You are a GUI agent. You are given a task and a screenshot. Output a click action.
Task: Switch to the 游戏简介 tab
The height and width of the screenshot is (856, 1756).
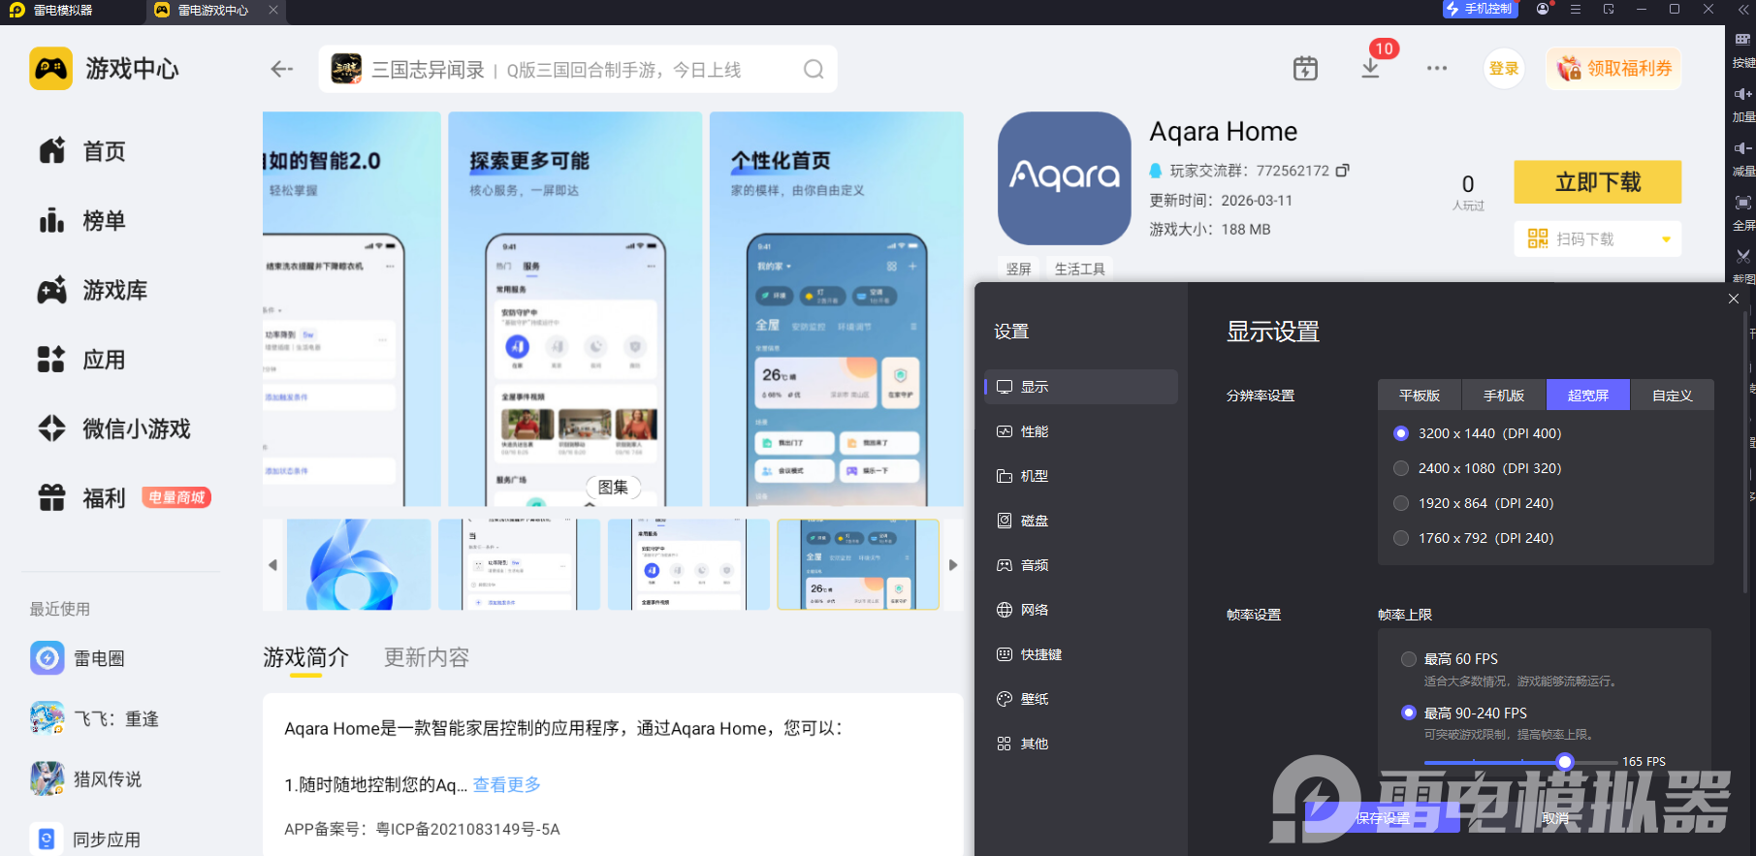click(x=305, y=657)
